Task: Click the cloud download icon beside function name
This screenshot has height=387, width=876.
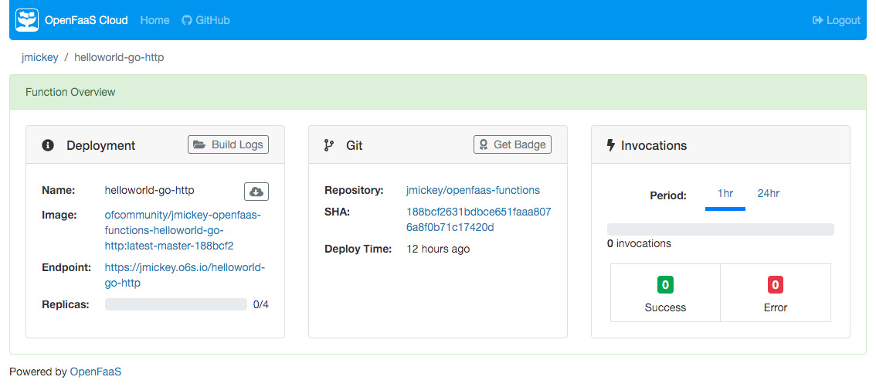Action: 256,191
